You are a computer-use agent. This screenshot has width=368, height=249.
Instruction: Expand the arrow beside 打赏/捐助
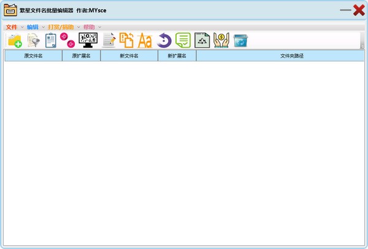click(x=79, y=27)
